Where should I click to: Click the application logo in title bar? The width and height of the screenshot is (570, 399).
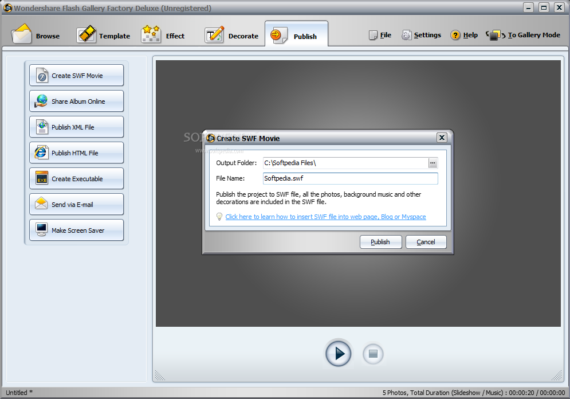coord(7,7)
